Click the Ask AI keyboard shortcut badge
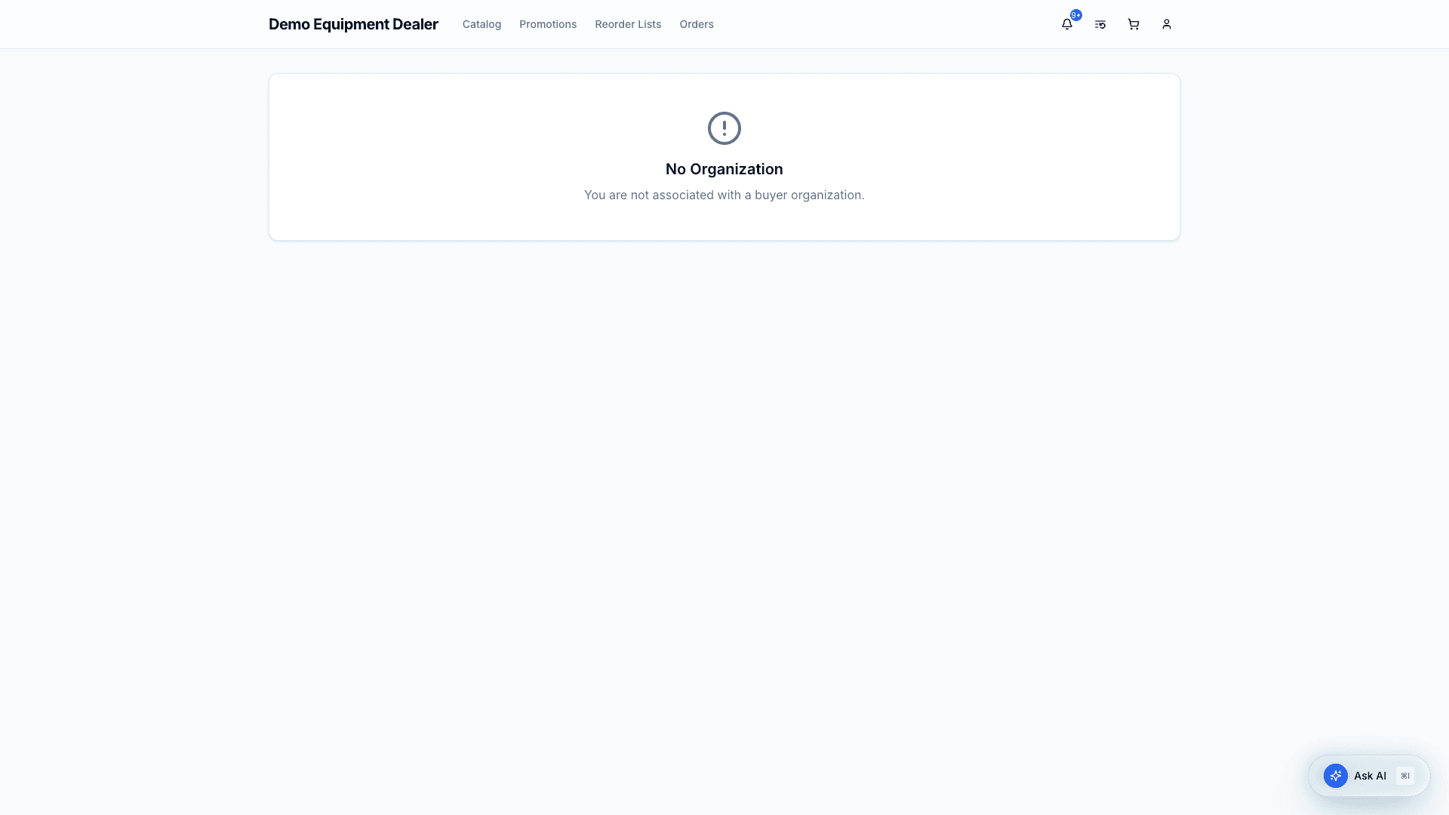Screen dimensions: 1449x815 point(1405,776)
